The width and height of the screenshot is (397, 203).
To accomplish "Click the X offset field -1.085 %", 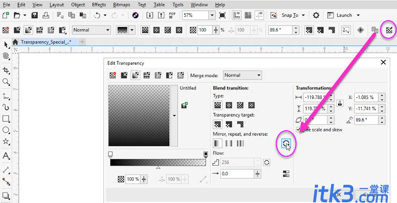I will pyautogui.click(x=366, y=97).
